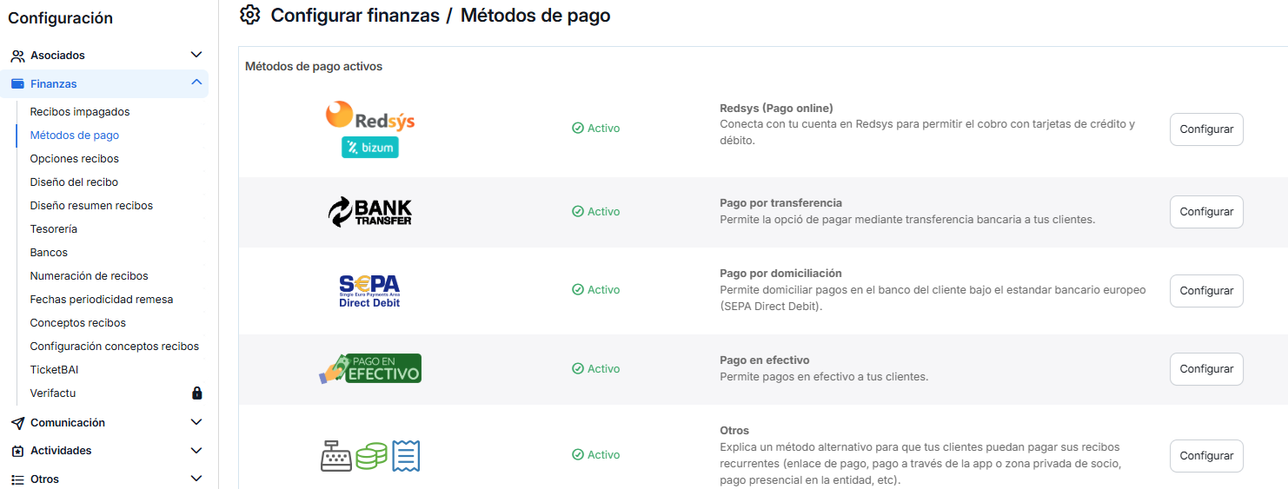Click the 'Redsys (Pago online)' title
The image size is (1288, 489).
(x=776, y=109)
